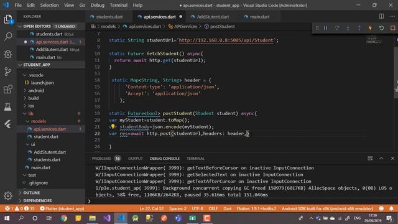Select device Android SDK emulator status item

(328, 208)
